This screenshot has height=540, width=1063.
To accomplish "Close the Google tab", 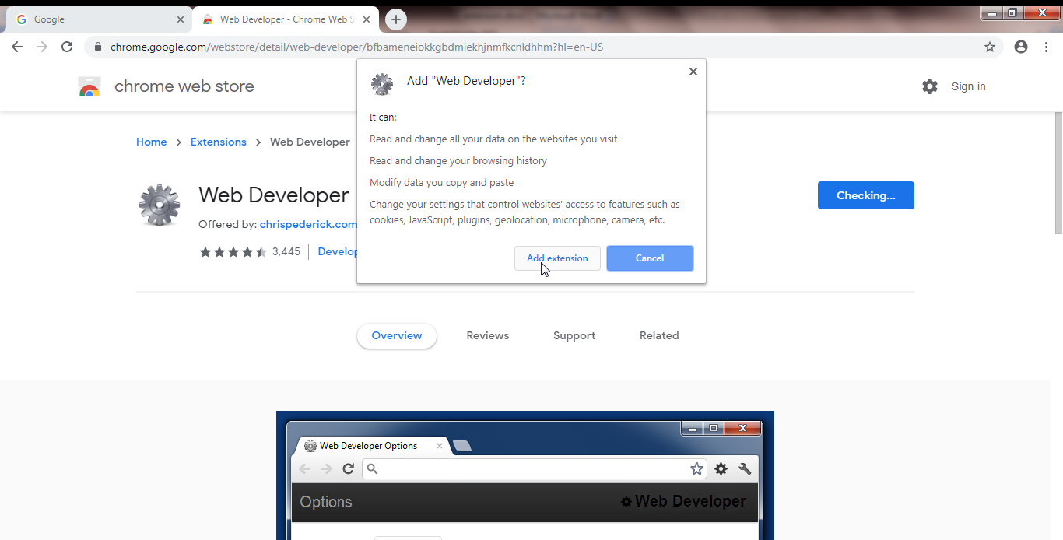I will 181,19.
